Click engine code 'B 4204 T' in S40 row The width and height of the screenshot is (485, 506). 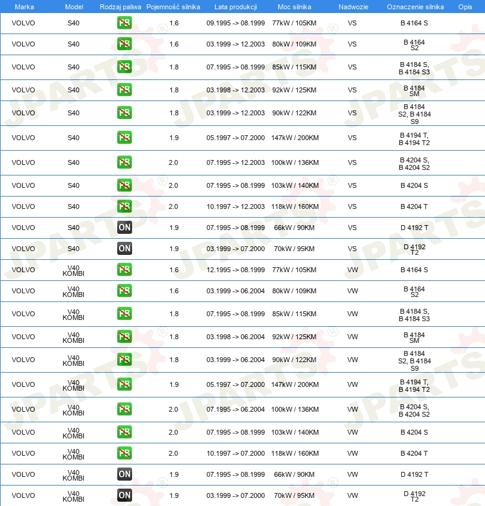pyautogui.click(x=414, y=206)
